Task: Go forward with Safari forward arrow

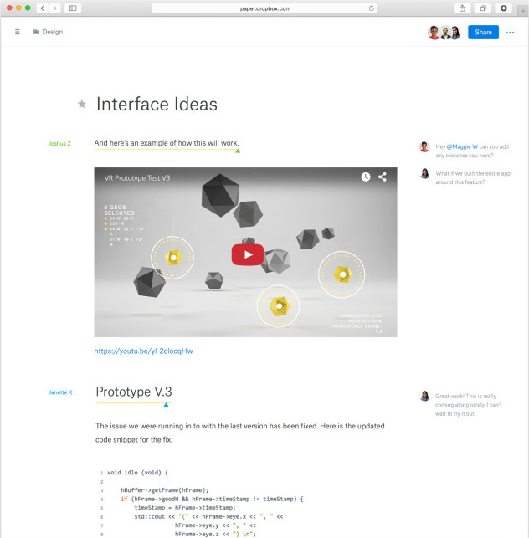Action: [55, 8]
